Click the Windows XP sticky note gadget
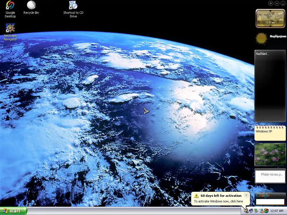 pos(270,133)
